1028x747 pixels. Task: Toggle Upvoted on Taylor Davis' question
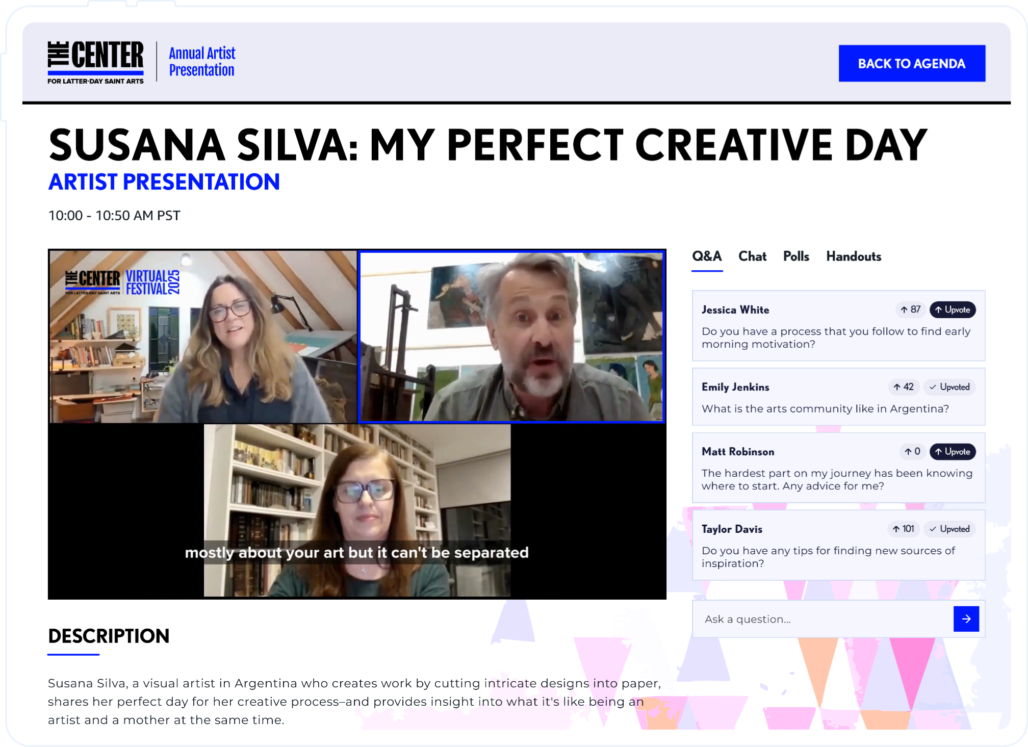[x=949, y=529]
